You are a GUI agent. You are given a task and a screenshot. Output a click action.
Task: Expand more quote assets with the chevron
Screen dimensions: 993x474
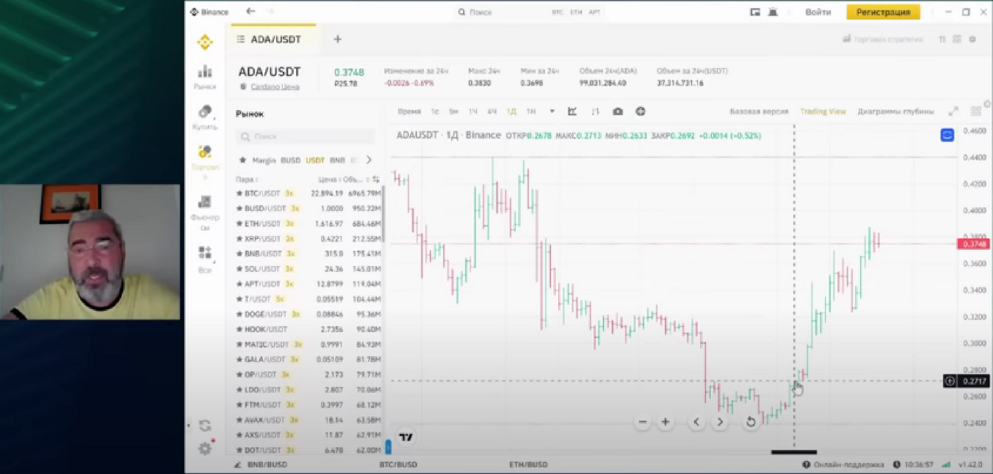[x=368, y=159]
